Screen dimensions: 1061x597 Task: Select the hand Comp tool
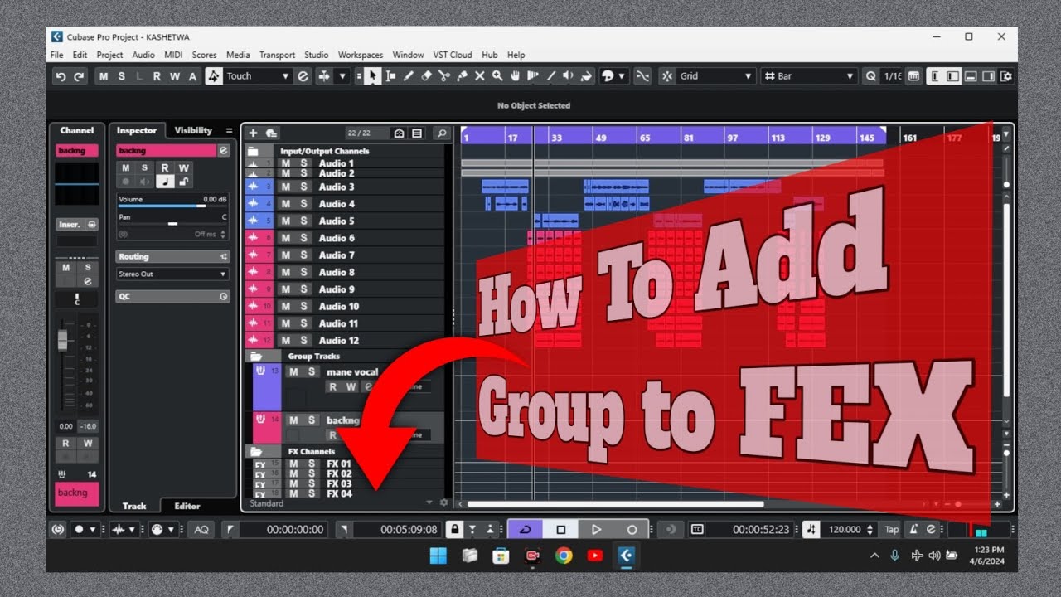click(514, 76)
